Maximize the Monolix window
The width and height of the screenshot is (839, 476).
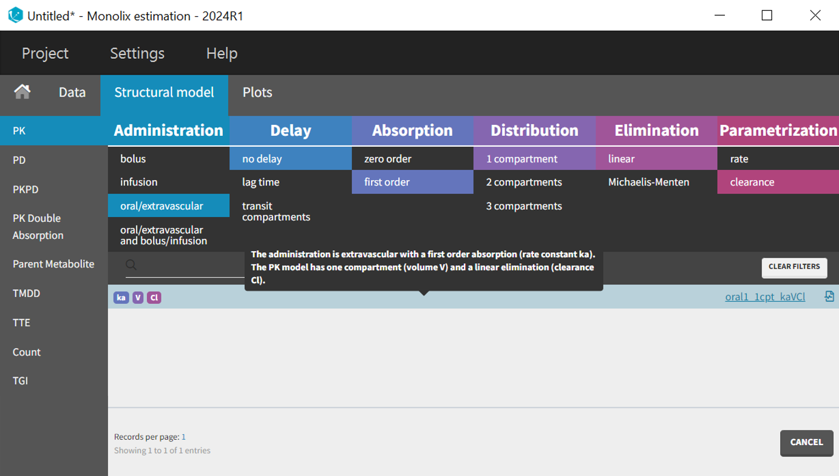[x=767, y=16]
